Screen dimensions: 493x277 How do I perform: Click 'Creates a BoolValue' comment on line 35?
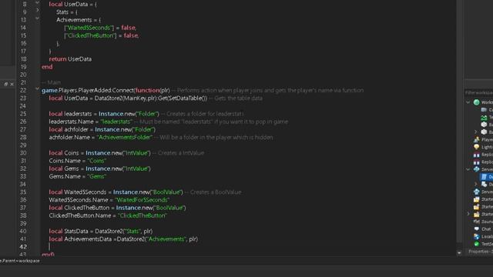coord(213,192)
